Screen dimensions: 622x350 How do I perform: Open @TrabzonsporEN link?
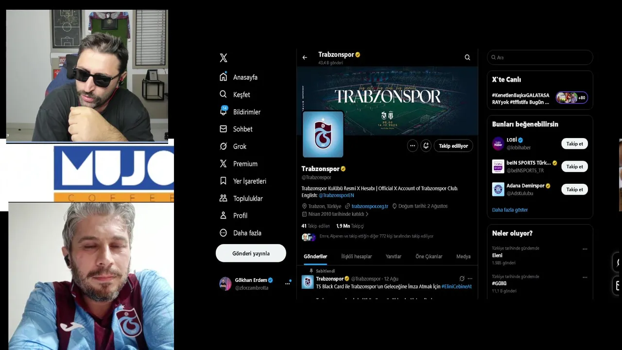click(x=336, y=195)
